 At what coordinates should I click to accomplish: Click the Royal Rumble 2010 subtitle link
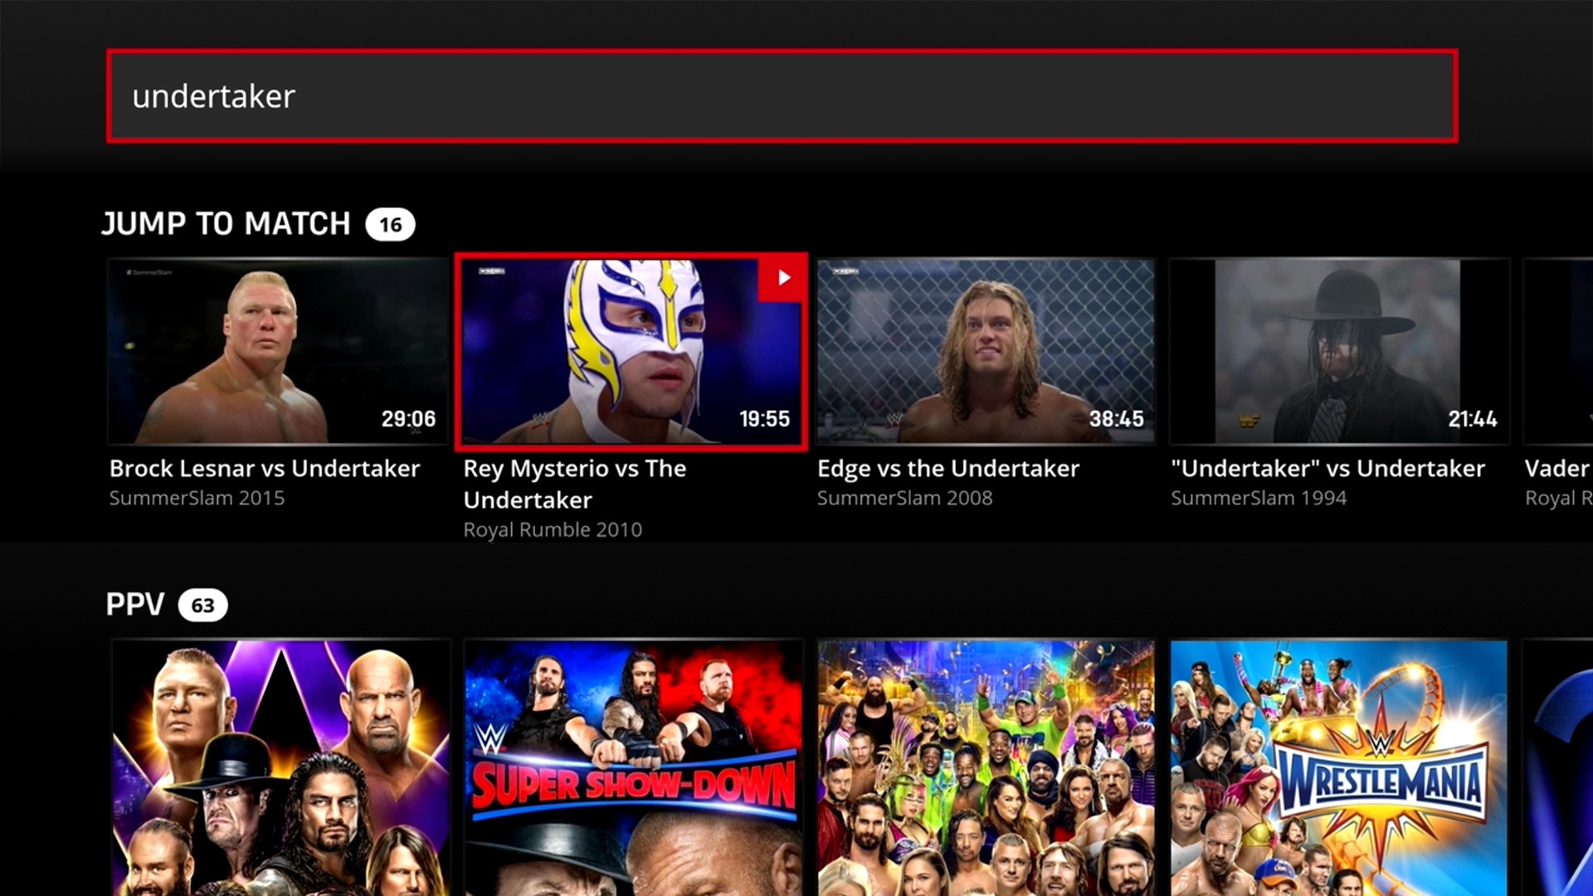point(553,529)
